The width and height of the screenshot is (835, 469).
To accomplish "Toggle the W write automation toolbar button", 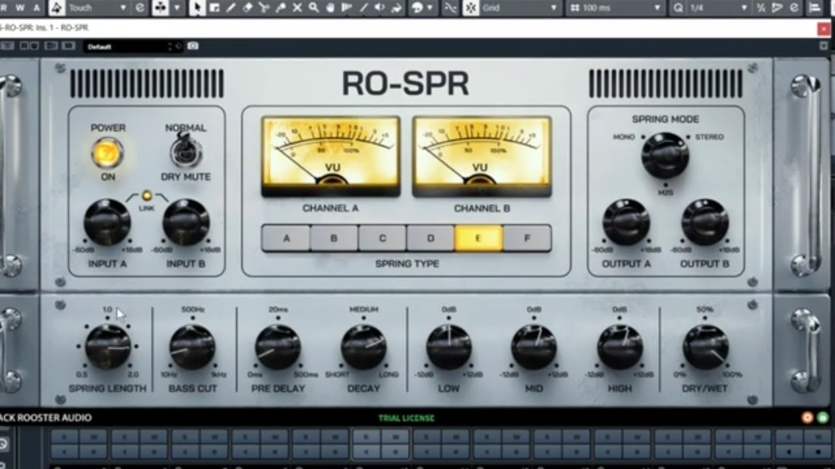I will [x=20, y=8].
